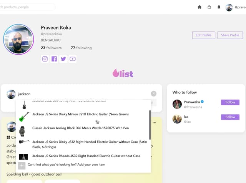Open the Instagram profile link icon
Viewport: 246px width, 183px height.
[x=45, y=59]
